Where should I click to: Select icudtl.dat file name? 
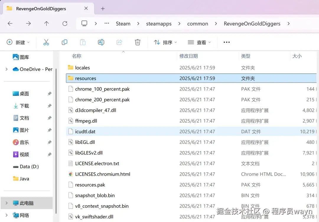point(85,131)
